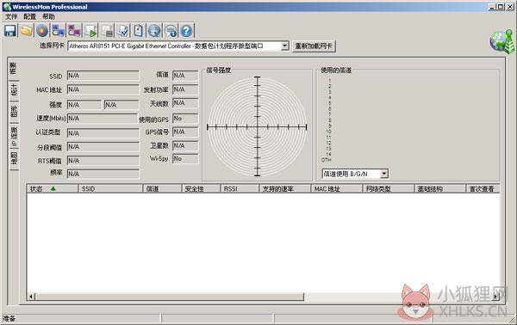
Task: Switch to the 统计 vertical tab
Action: click(x=14, y=89)
